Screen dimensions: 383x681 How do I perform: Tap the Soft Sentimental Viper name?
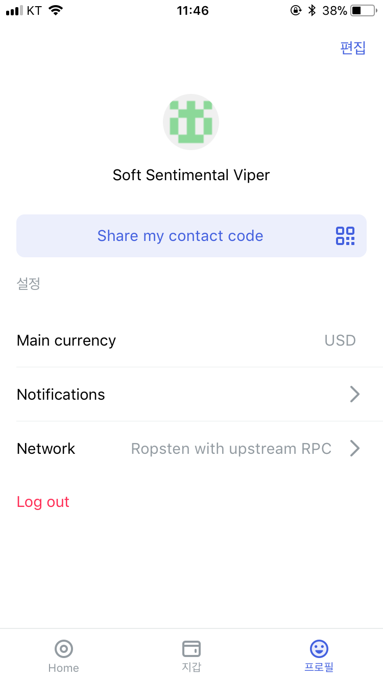(x=191, y=175)
